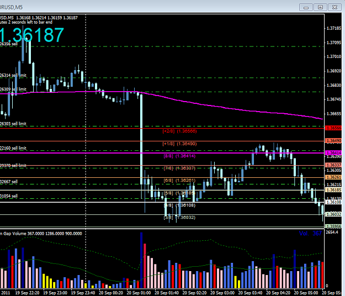Click the 1.36032 price axis tag

coord(333,214)
